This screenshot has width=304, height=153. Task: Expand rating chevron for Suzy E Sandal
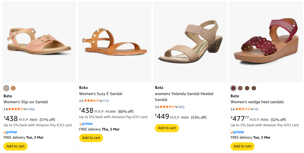point(101,101)
